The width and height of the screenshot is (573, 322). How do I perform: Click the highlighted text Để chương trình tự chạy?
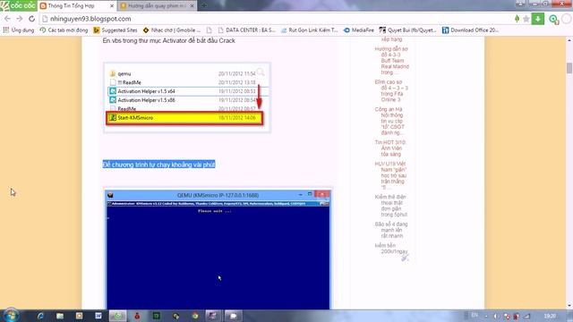pyautogui.click(x=158, y=165)
